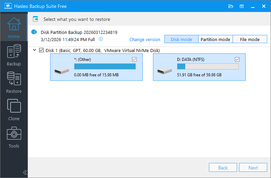
Task: Click the blue backup task pie icon
Action: click(x=34, y=32)
